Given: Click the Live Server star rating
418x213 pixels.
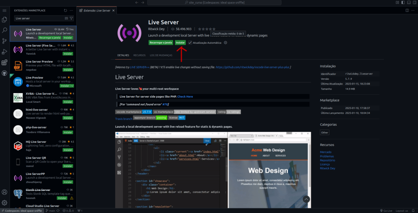Looking at the screenshot, I should pyautogui.click(x=207, y=29).
